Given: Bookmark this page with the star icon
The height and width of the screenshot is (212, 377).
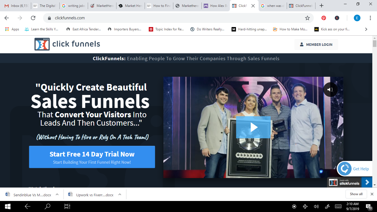Looking at the screenshot, I should click(307, 18).
